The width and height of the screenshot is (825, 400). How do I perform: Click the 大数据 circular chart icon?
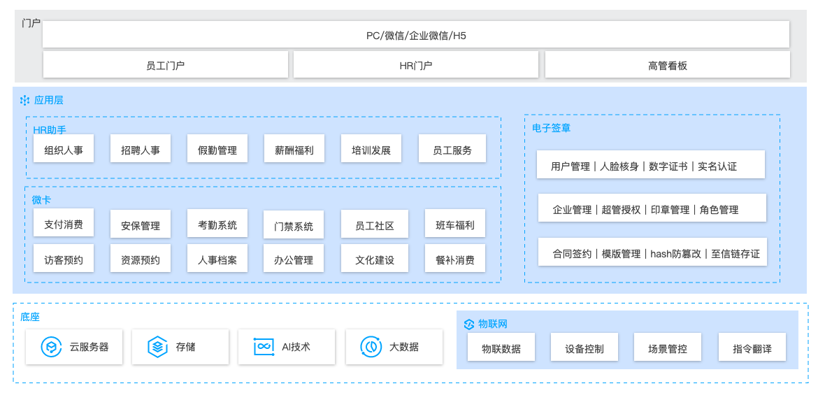[x=371, y=347]
